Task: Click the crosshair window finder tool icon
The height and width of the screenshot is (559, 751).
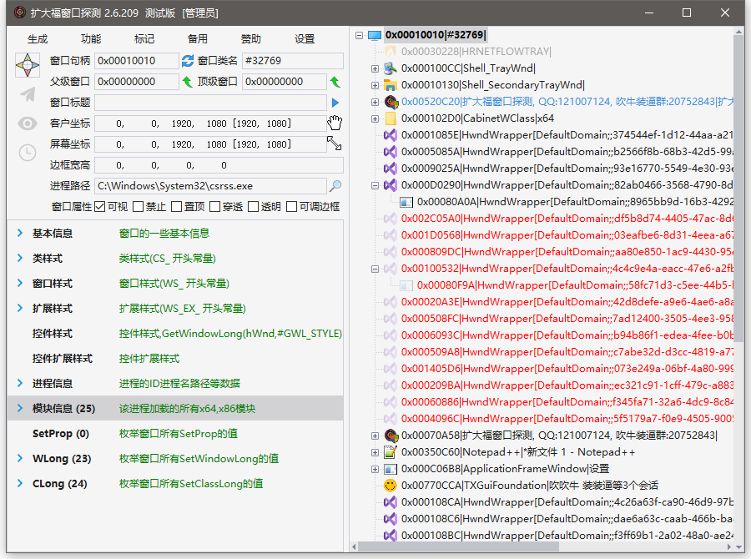Action: [x=28, y=65]
